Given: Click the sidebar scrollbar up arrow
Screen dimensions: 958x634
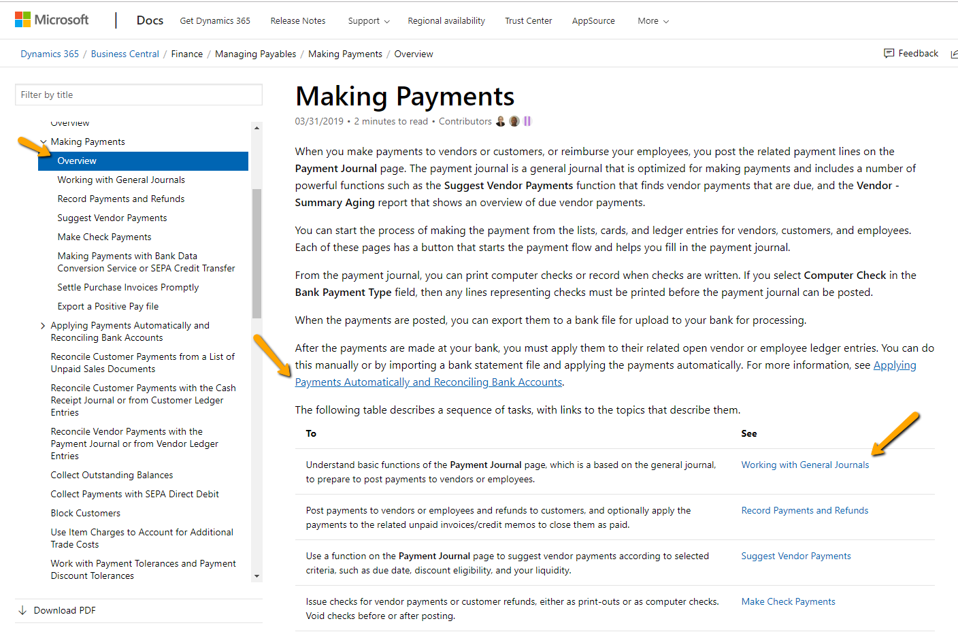Looking at the screenshot, I should (x=257, y=128).
